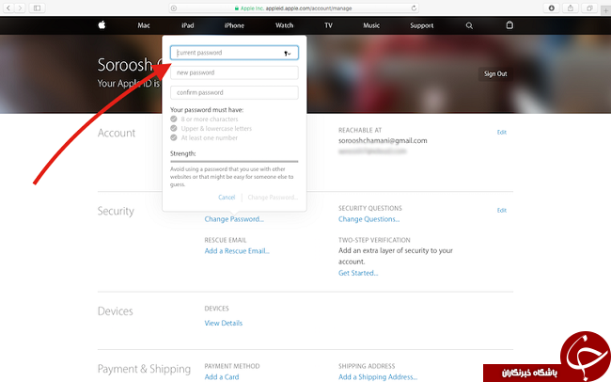
Task: Open the TV menu item
Action: pos(328,25)
